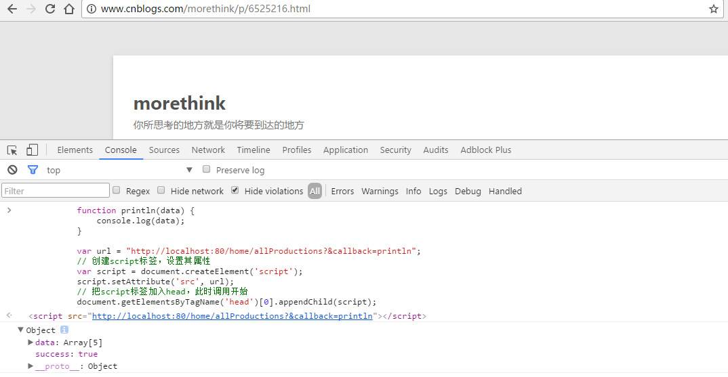Click the console.log(data); code line
Viewport: 728px width, 377px height.
click(141, 220)
